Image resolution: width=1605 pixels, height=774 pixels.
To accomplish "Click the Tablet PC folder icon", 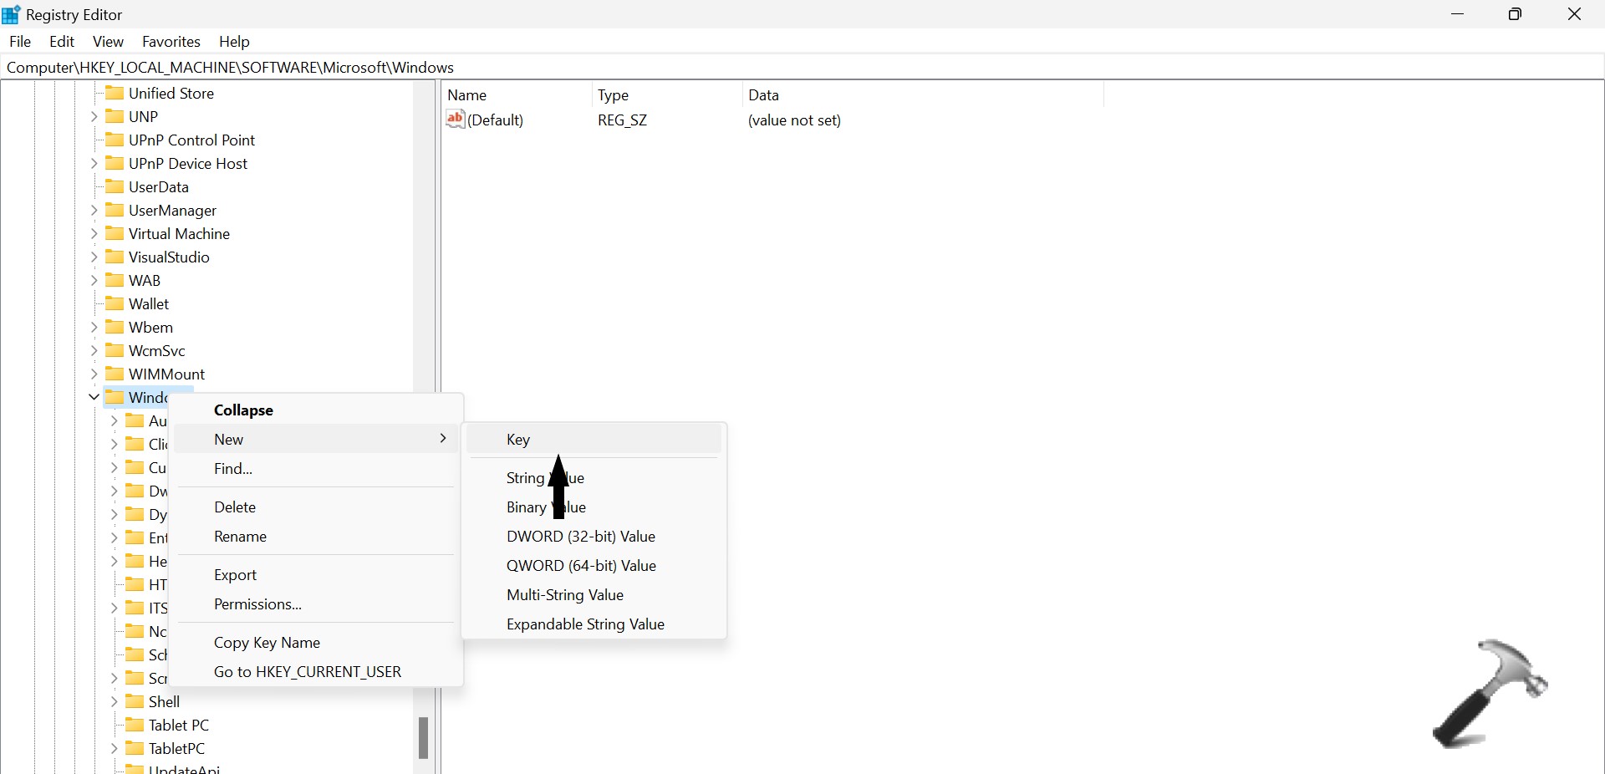I will click(135, 725).
